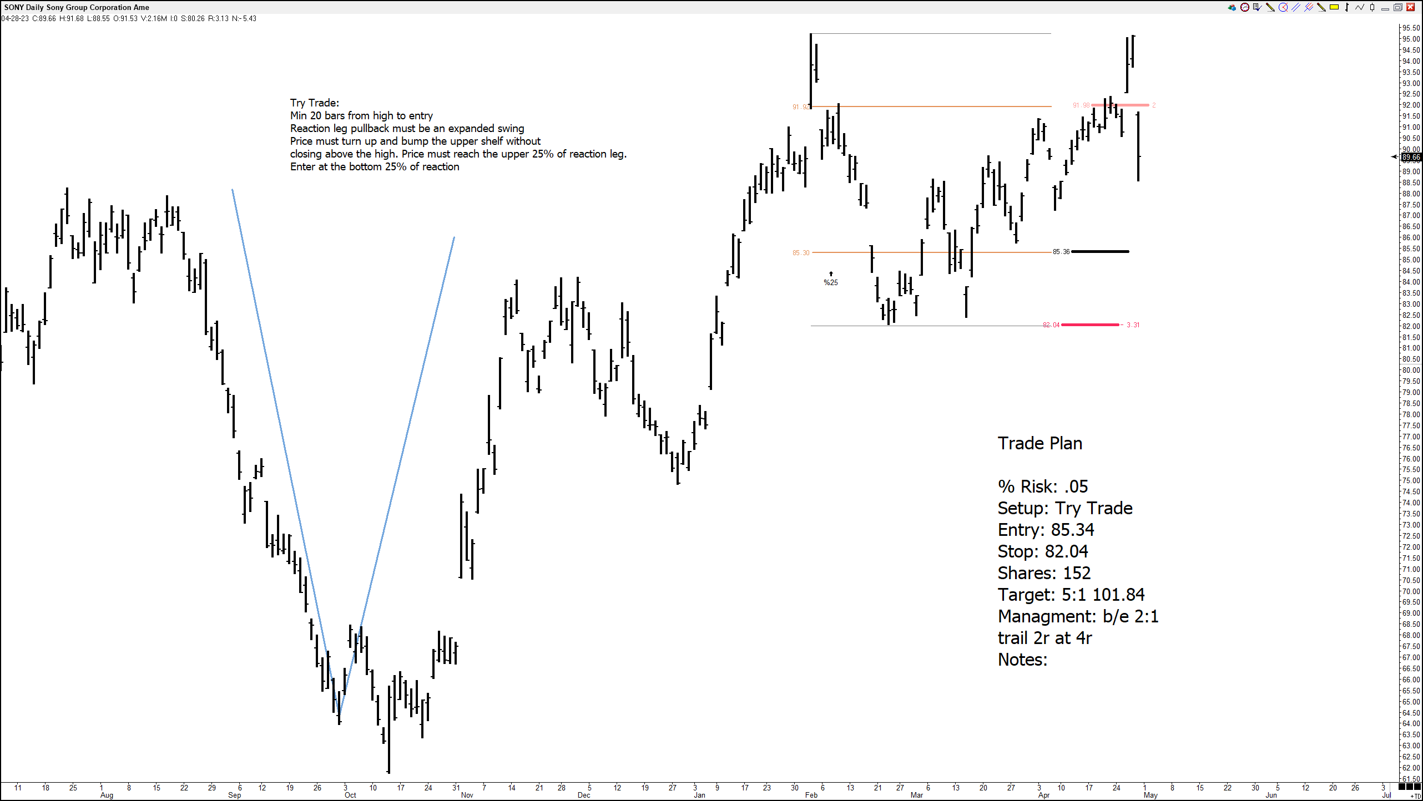
Task: Select the red-blue pitchfork lines tool
Action: click(1309, 7)
